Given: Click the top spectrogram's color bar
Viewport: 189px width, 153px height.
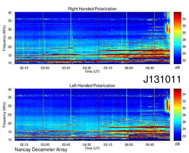Looking at the screenshot, I should [x=177, y=38].
